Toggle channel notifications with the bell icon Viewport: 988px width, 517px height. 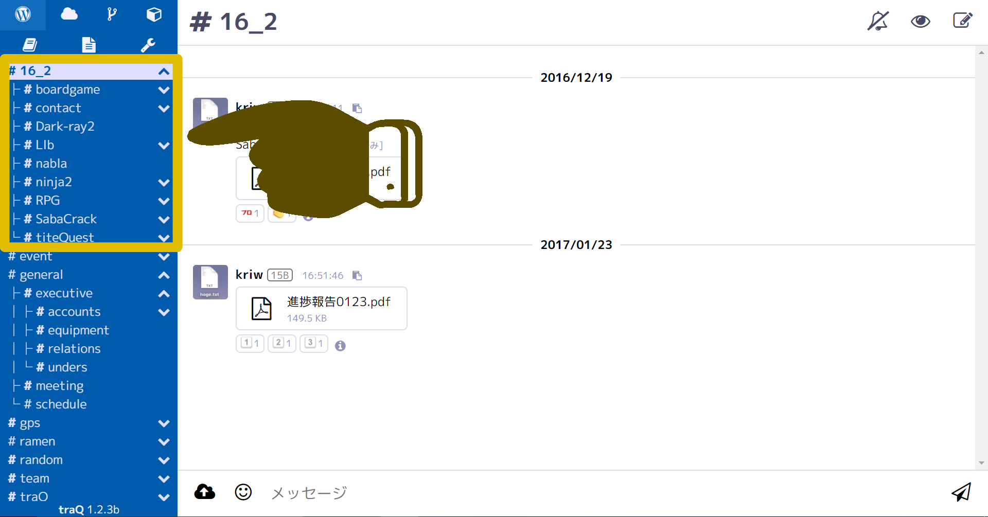coord(878,21)
